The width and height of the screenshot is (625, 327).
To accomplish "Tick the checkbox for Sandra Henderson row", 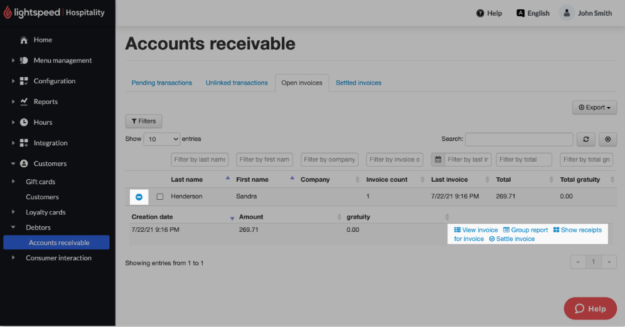I will pos(160,197).
